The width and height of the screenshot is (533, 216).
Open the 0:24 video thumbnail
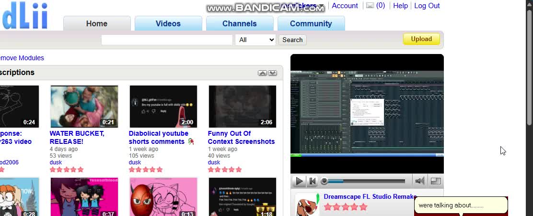click(19, 107)
